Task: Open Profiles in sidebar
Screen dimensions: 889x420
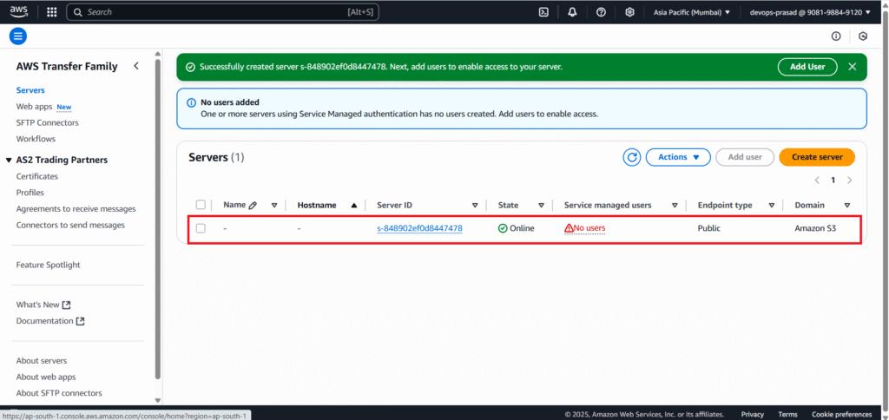Action: pos(30,193)
